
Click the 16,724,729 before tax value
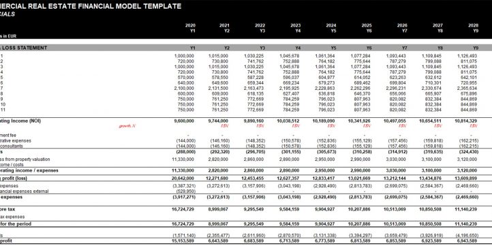[184, 209]
